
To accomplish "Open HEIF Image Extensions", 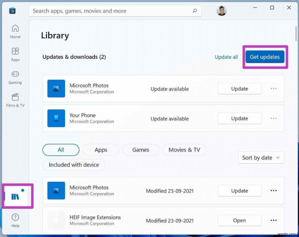I will point(239,220).
